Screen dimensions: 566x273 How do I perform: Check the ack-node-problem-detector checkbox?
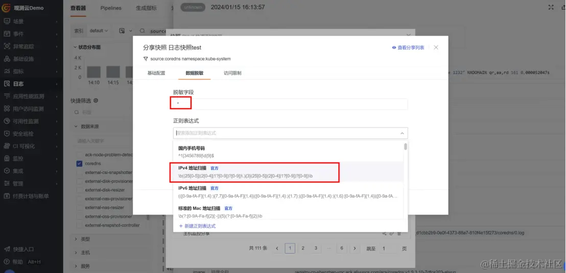click(79, 154)
